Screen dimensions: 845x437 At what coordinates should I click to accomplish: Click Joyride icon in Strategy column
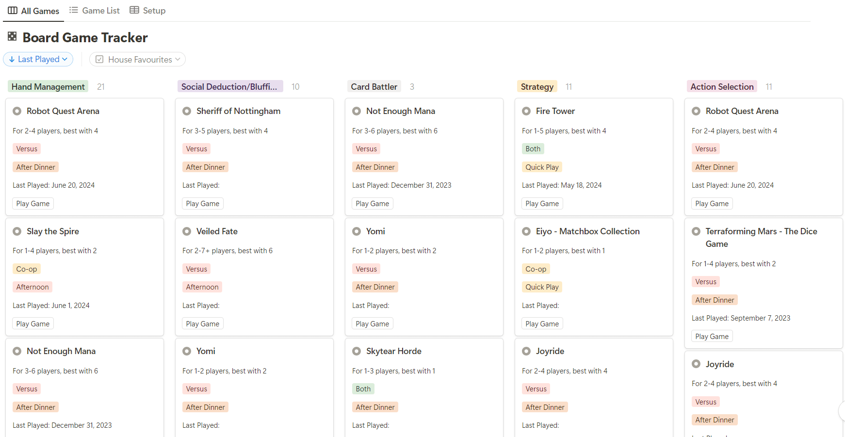[x=526, y=351]
